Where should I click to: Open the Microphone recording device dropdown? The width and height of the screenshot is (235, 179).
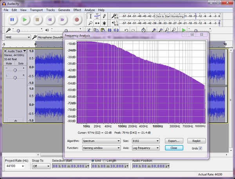point(50,37)
